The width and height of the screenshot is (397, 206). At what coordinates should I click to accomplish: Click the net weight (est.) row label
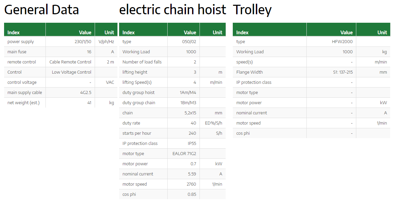tap(23, 102)
